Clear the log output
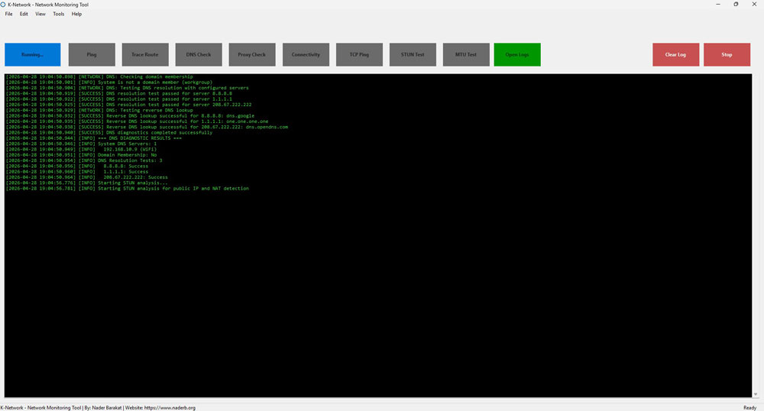Screen dimensions: 764x411 point(676,54)
